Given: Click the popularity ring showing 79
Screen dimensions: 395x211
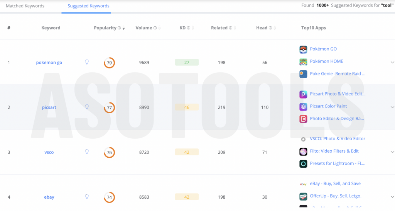Looking at the screenshot, I should pos(109,63).
